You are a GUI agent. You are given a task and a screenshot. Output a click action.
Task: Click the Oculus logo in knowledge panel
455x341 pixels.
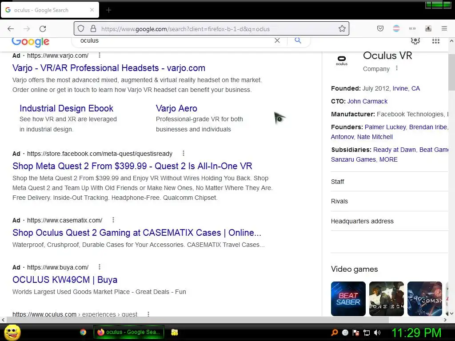[342, 60]
